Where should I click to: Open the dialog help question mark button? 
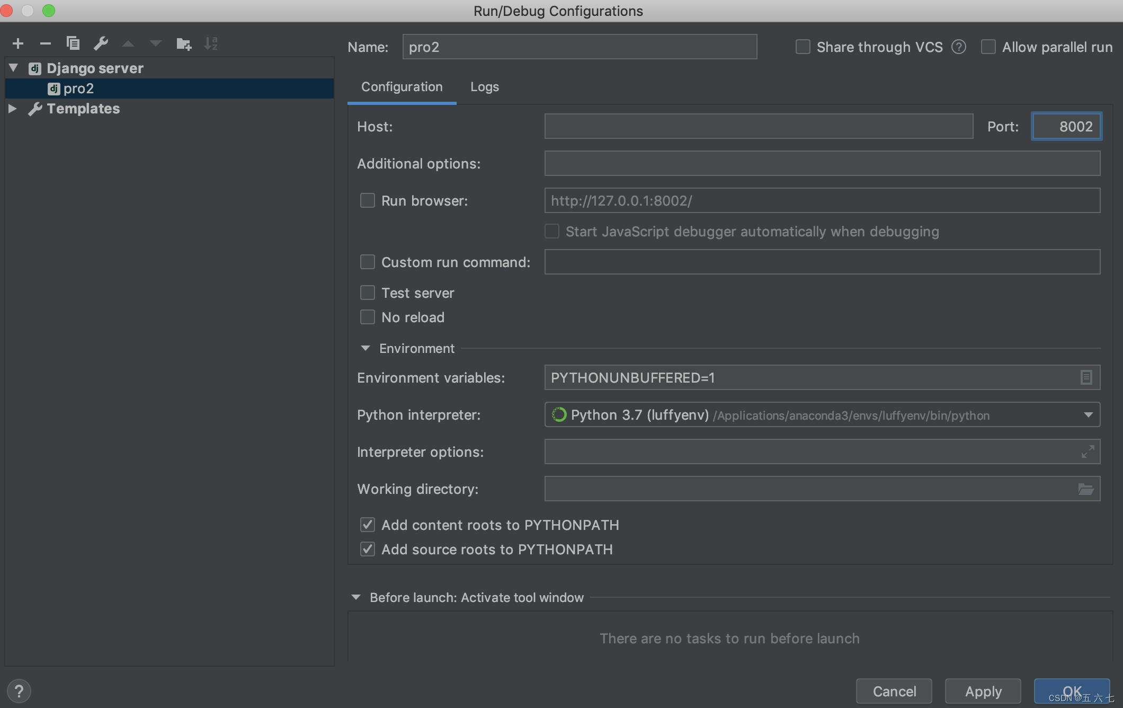(19, 691)
